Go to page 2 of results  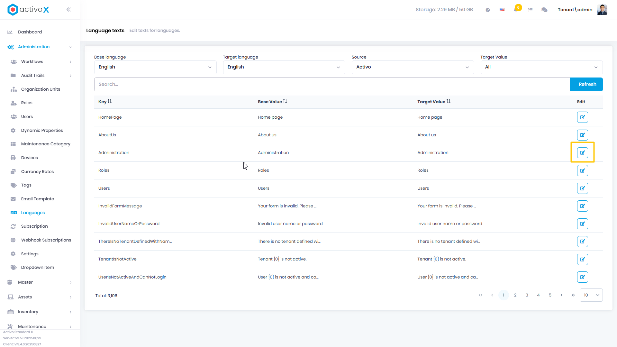click(x=515, y=295)
